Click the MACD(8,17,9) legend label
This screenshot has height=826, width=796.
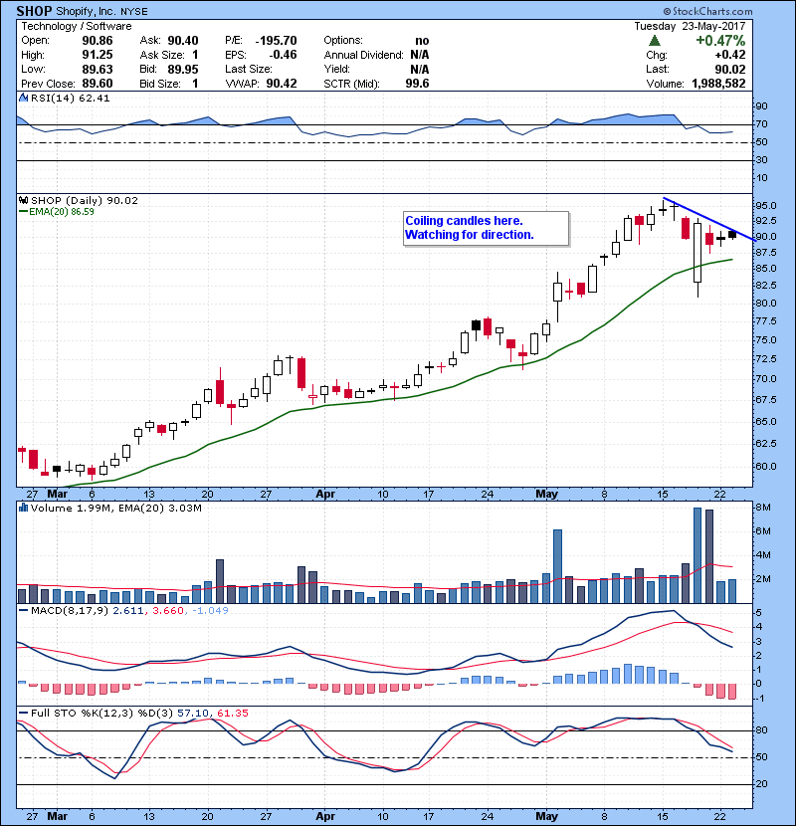click(70, 611)
